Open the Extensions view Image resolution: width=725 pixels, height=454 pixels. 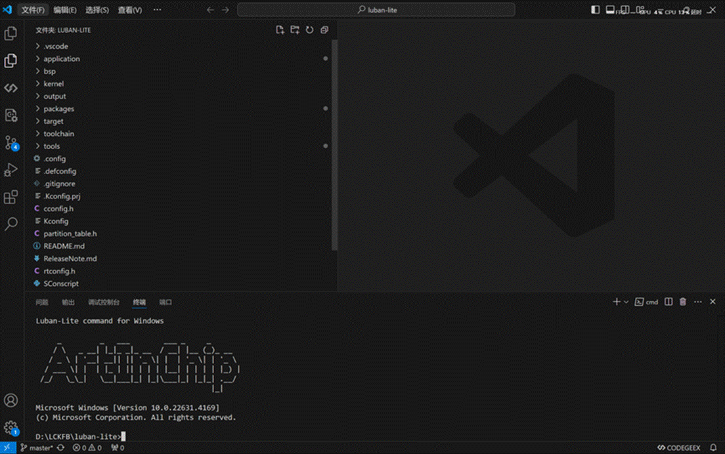click(x=11, y=197)
